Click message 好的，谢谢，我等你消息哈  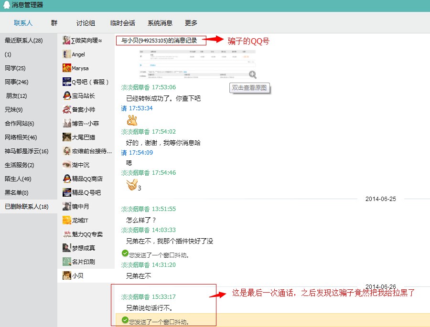click(163, 143)
